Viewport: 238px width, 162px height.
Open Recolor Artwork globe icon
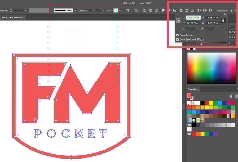[127, 10]
